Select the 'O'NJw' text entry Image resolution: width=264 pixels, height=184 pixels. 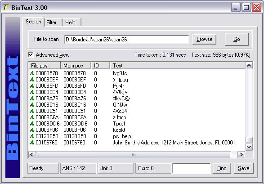[120, 105]
